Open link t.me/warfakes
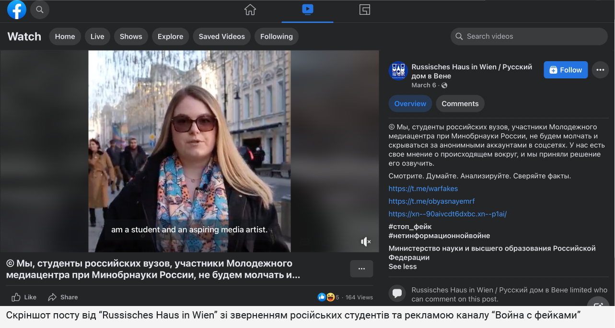This screenshot has height=328, width=615. pyautogui.click(x=423, y=188)
